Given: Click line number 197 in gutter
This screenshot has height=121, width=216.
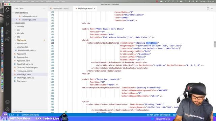Looking at the screenshot, I should (52, 87).
